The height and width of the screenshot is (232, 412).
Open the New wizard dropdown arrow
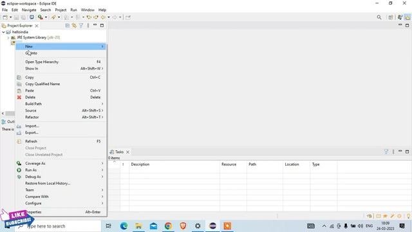click(x=10, y=17)
